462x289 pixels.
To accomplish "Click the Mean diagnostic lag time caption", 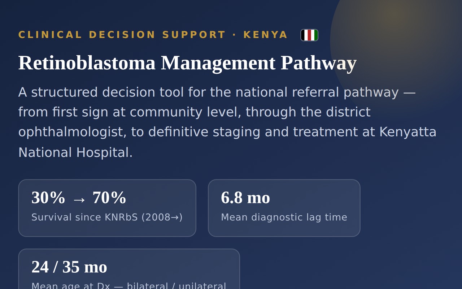I will pyautogui.click(x=284, y=217).
